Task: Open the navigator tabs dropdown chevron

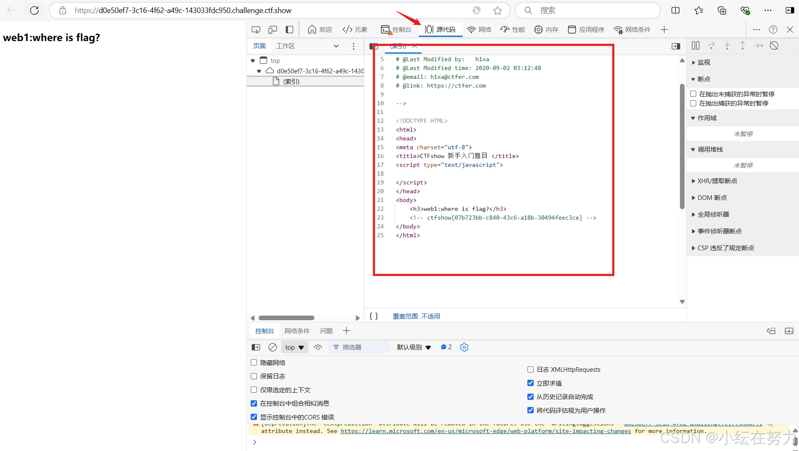Action: (x=336, y=46)
